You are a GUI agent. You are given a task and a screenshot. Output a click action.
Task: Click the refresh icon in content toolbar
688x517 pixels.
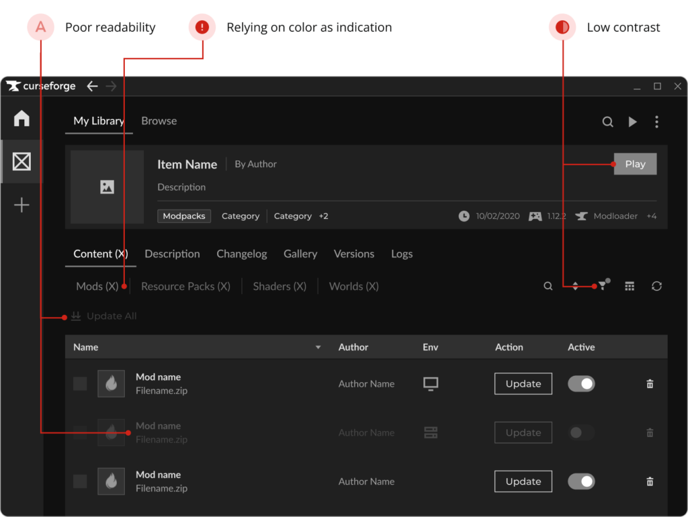[656, 286]
